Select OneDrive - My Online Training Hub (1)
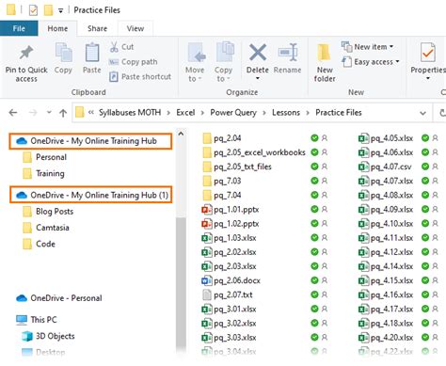This screenshot has height=366, width=446. pyautogui.click(x=91, y=195)
